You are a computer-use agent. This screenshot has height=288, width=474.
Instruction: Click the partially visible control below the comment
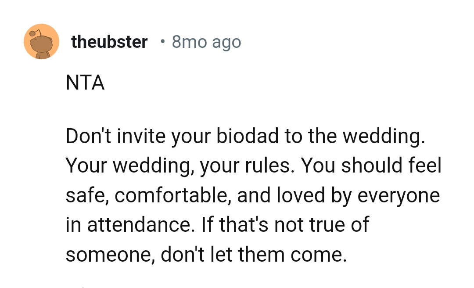[x=82, y=285]
